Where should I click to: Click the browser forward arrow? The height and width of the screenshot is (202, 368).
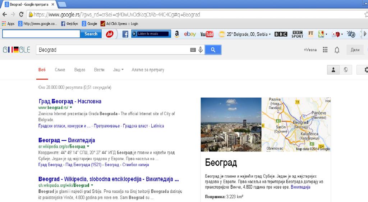(13, 14)
